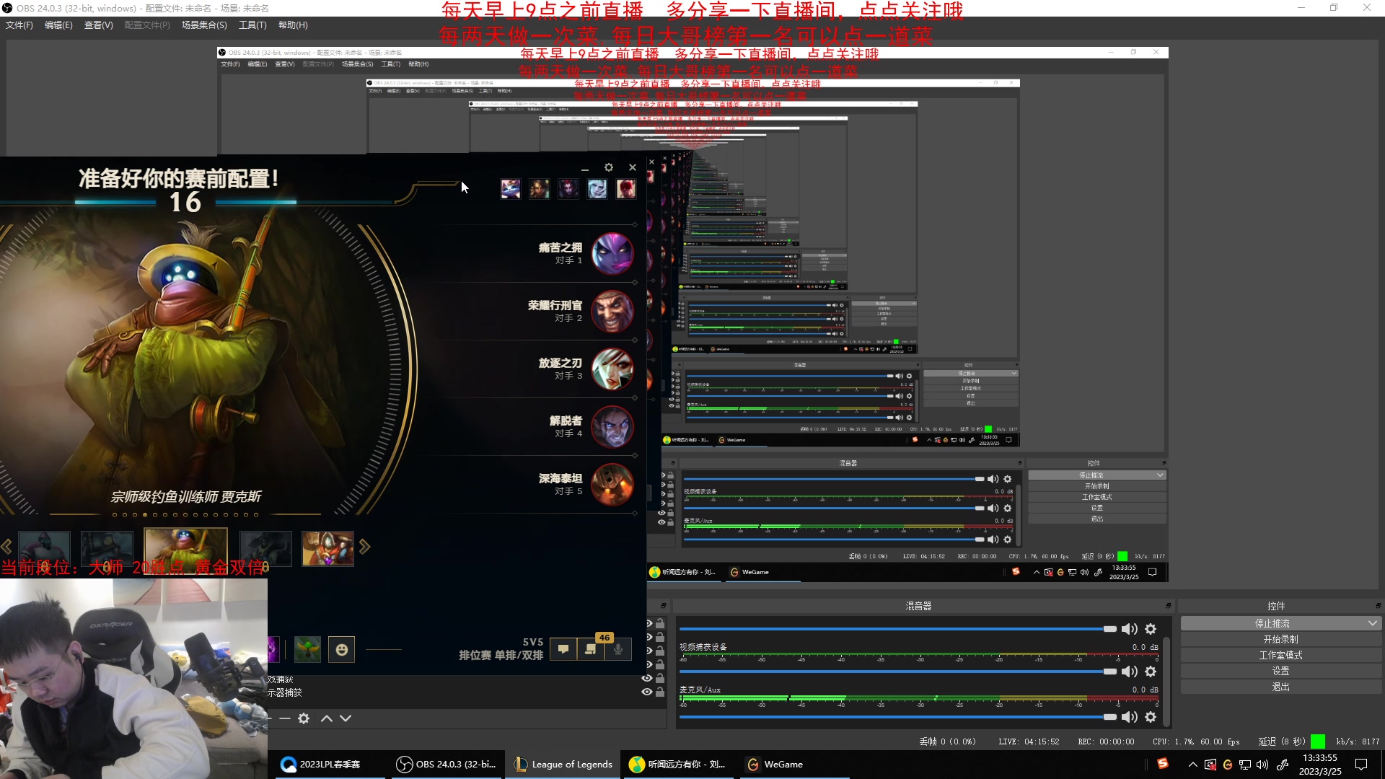The image size is (1385, 779).
Task: Open the emote picker smiley button
Action: click(x=342, y=649)
